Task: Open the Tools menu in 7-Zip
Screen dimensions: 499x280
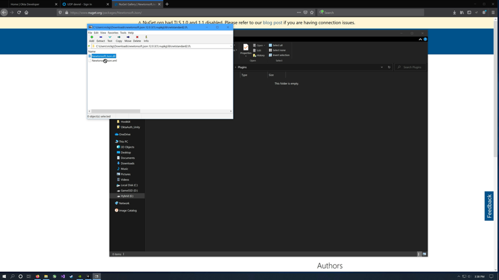Action: click(123, 32)
